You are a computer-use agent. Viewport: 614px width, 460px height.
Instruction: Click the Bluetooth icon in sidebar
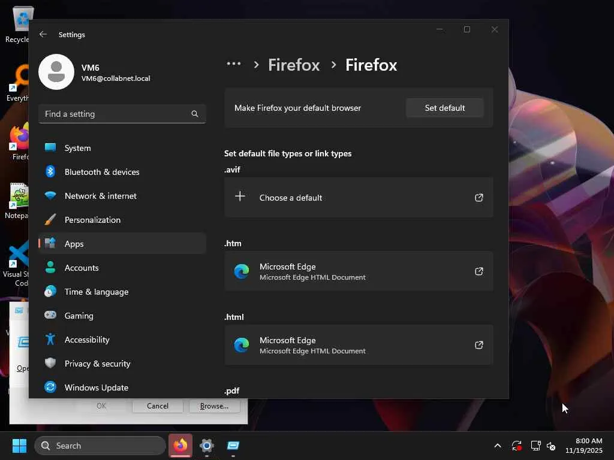click(50, 171)
